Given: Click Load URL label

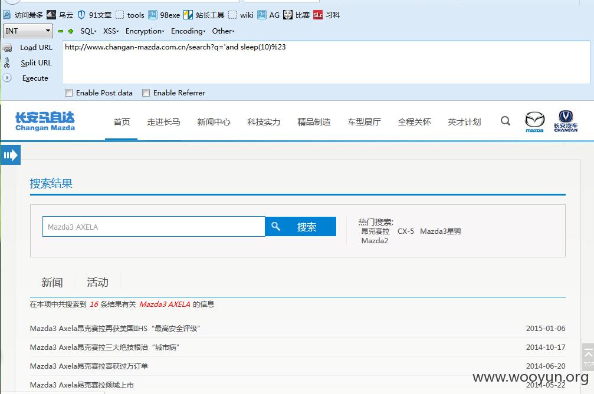Looking at the screenshot, I should pos(37,48).
